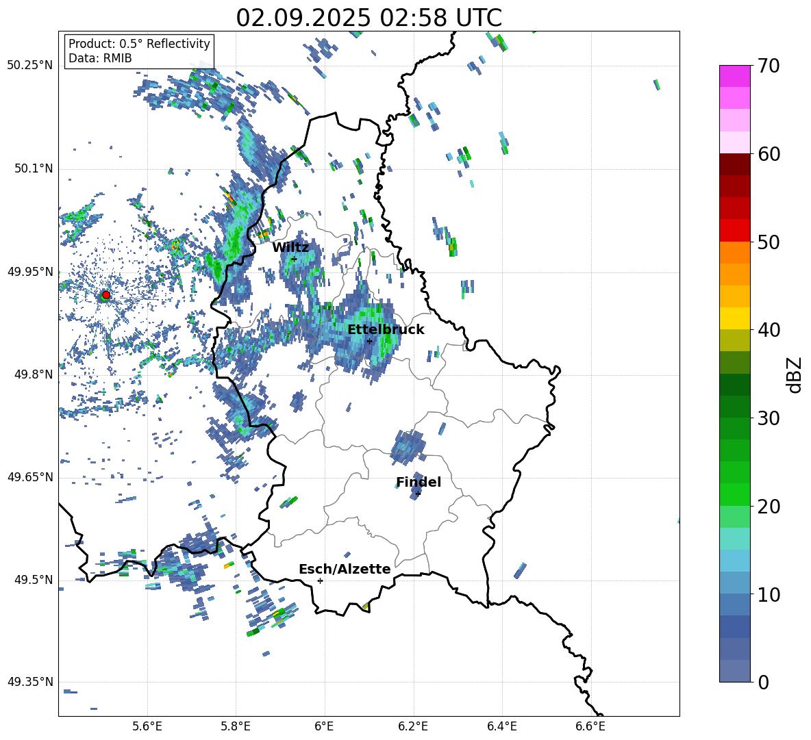The image size is (811, 740).
Task: Click the 6.4°E longitude label
Action: coord(501,727)
